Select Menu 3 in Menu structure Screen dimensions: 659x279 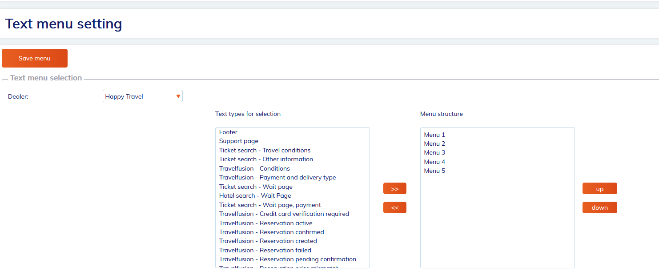[434, 153]
